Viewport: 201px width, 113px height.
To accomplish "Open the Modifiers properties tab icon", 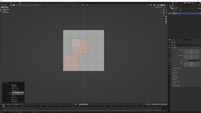I will pos(169,62).
